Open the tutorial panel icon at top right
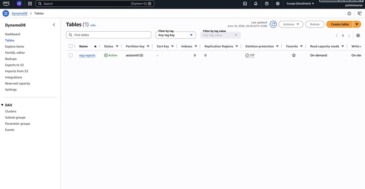Screen dimensions: 365x189 [360, 14]
